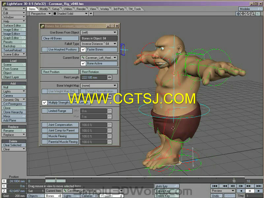The width and height of the screenshot is (264, 198).
Task: Open Use Bones From Object dropdown
Action: coord(99,32)
